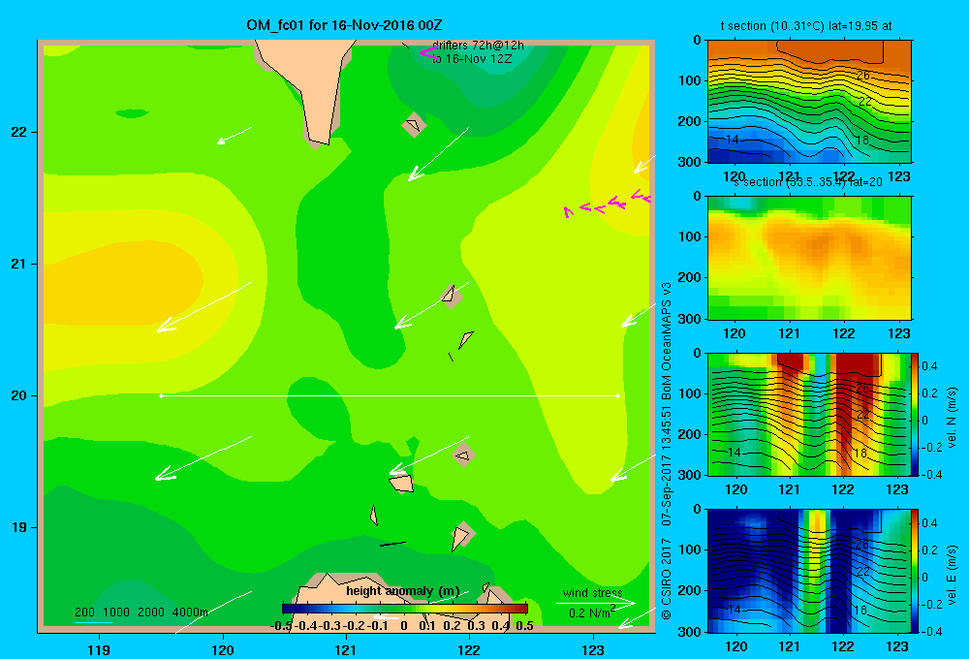Screen dimensions: 969x659
Task: Click longitude label 123 on main map
Action: [593, 649]
